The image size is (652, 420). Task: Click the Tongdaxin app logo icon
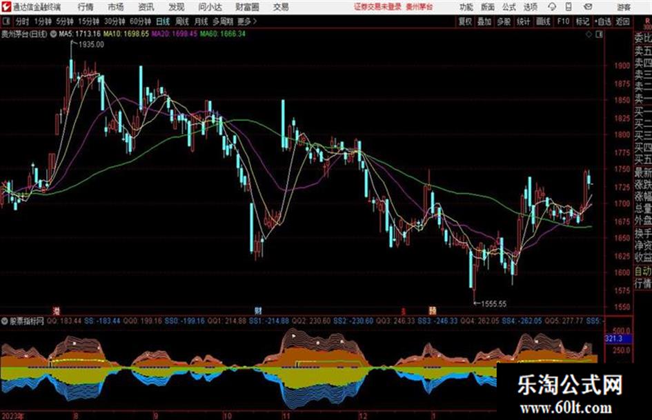(6, 7)
